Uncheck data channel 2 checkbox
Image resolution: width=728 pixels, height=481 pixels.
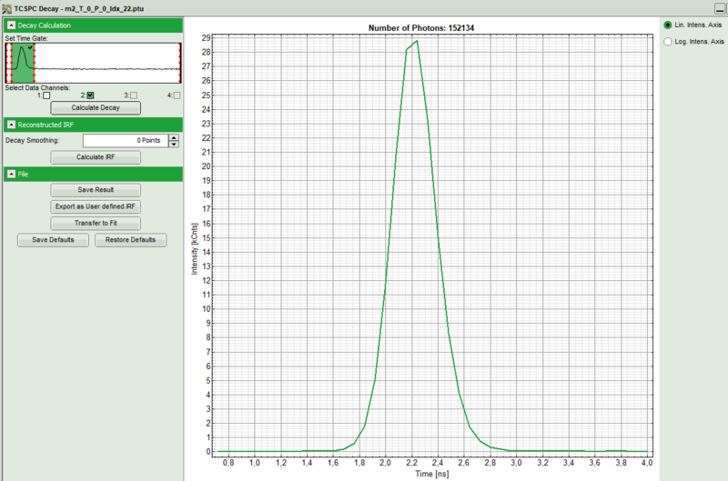tap(90, 95)
